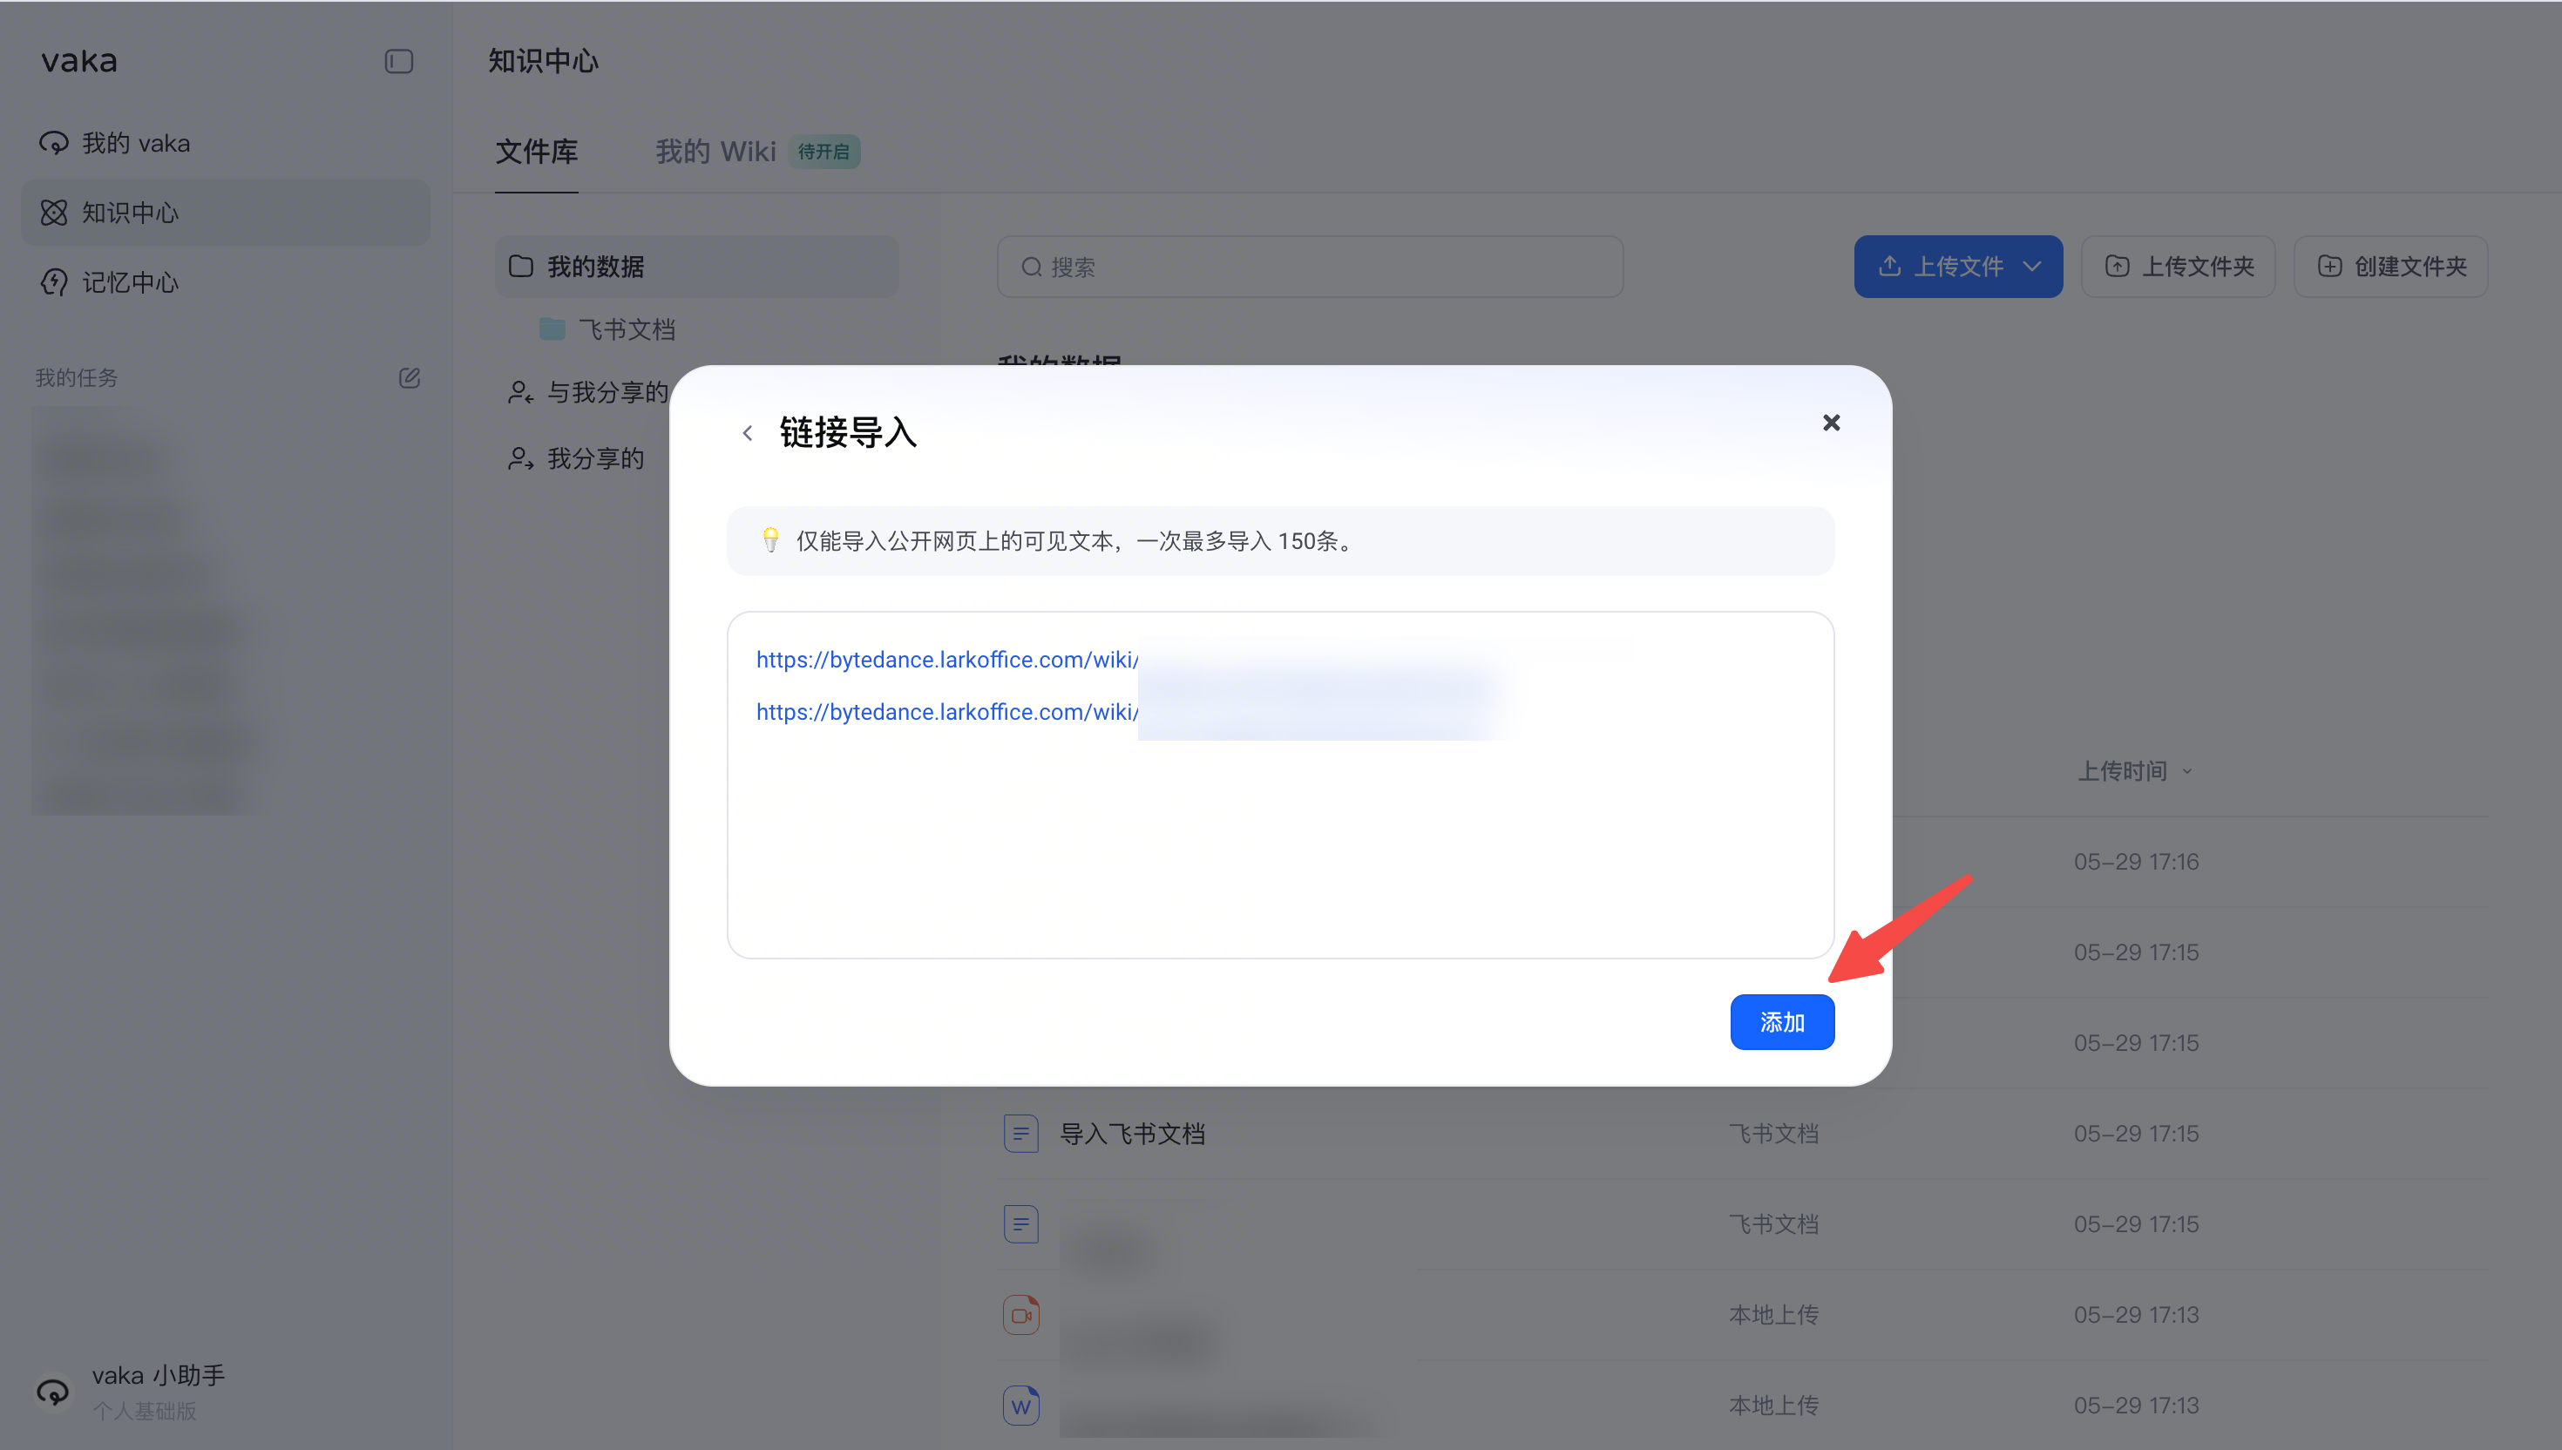Image resolution: width=2562 pixels, height=1450 pixels.
Task: Switch to 文件库 tab
Action: click(x=537, y=152)
